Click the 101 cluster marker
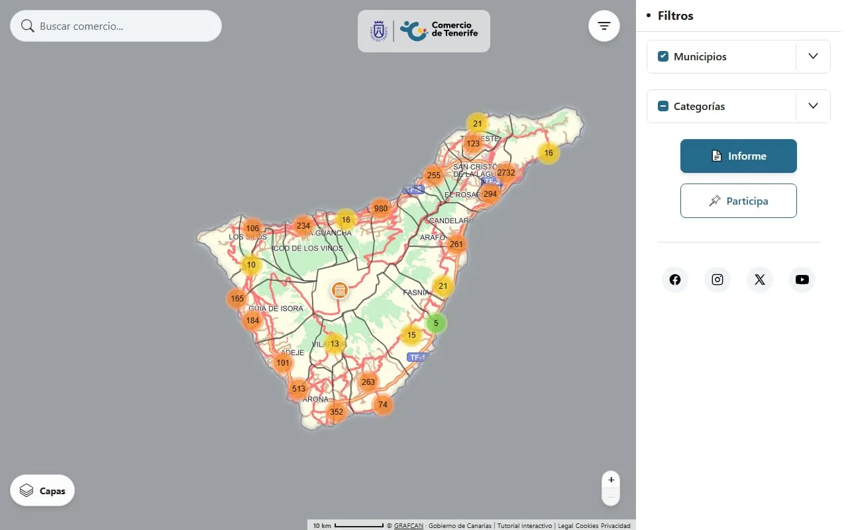The height and width of the screenshot is (530, 848). [284, 363]
